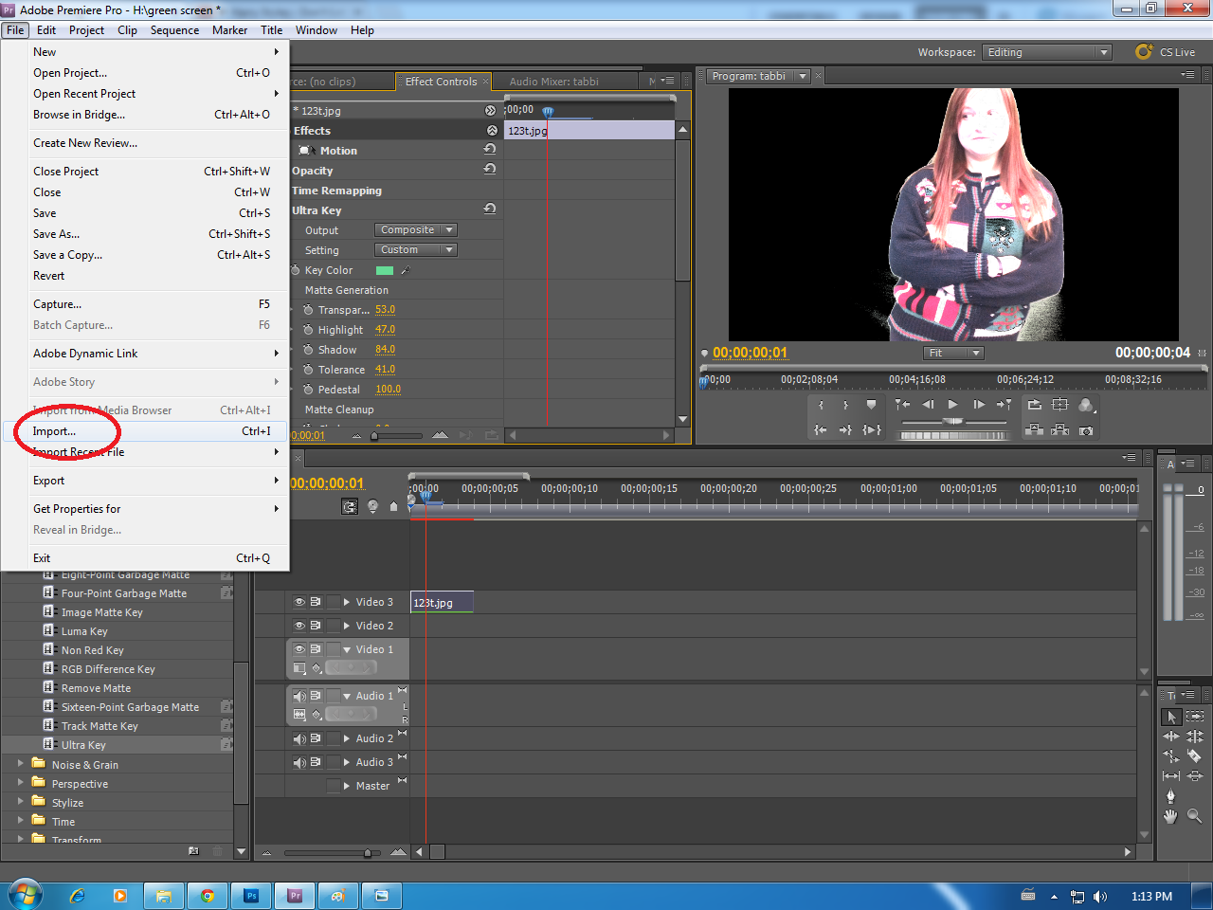Screen dimensions: 1213x910
Task: Select the Ripple Edit tool
Action: (1172, 737)
